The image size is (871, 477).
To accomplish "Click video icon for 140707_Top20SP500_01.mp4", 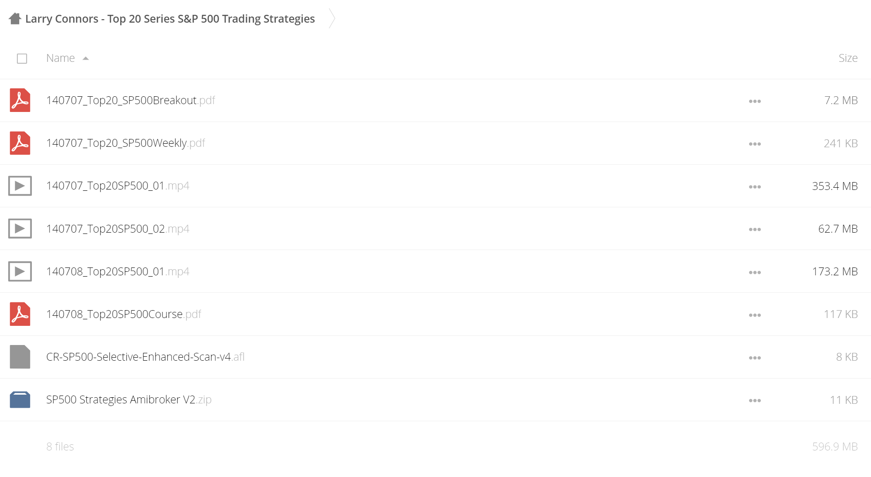I will pos(20,186).
